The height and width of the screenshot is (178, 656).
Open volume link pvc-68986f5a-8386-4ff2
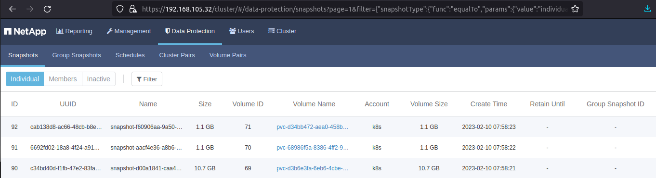(312, 148)
